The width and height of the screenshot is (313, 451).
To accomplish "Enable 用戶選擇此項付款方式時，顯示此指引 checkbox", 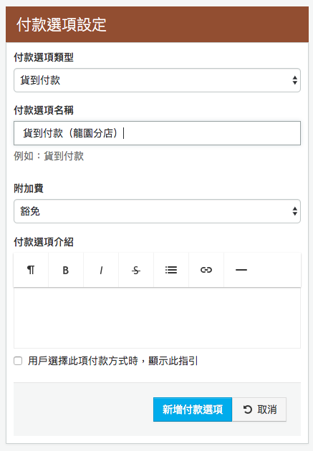I will (18, 361).
